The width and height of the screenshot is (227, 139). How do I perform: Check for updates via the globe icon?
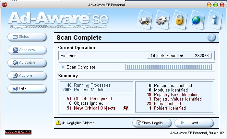point(197,20)
